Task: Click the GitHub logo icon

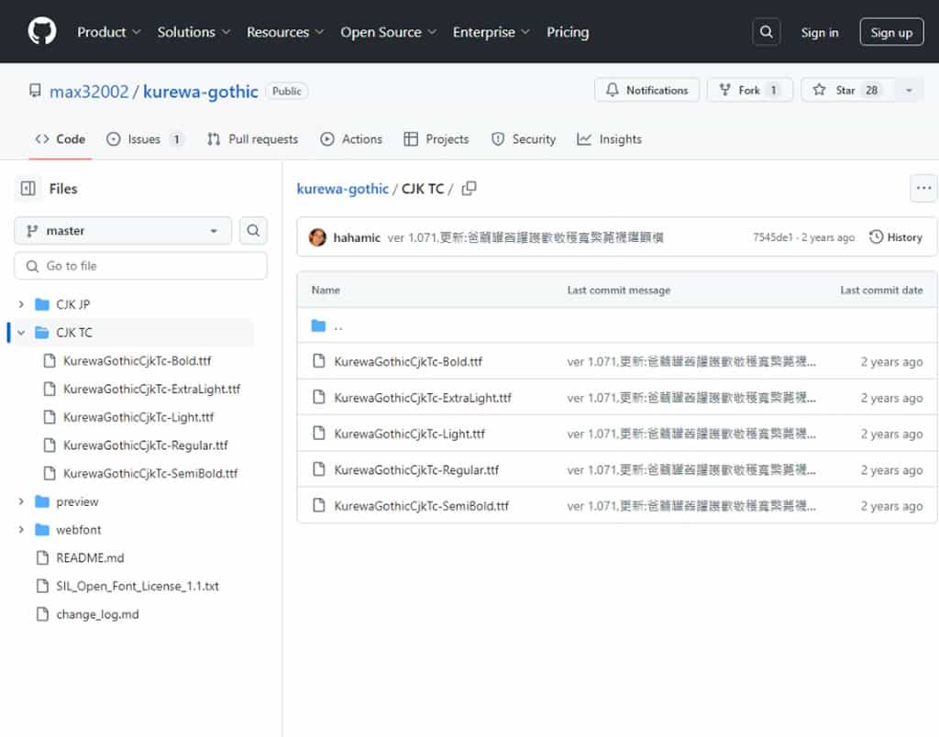Action: click(x=42, y=31)
